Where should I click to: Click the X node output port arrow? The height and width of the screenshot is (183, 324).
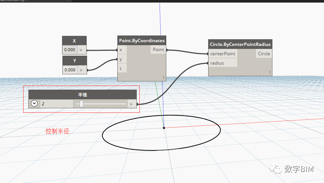coord(81,50)
